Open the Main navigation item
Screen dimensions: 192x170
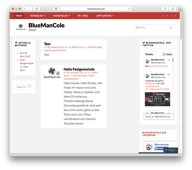click(x=19, y=16)
